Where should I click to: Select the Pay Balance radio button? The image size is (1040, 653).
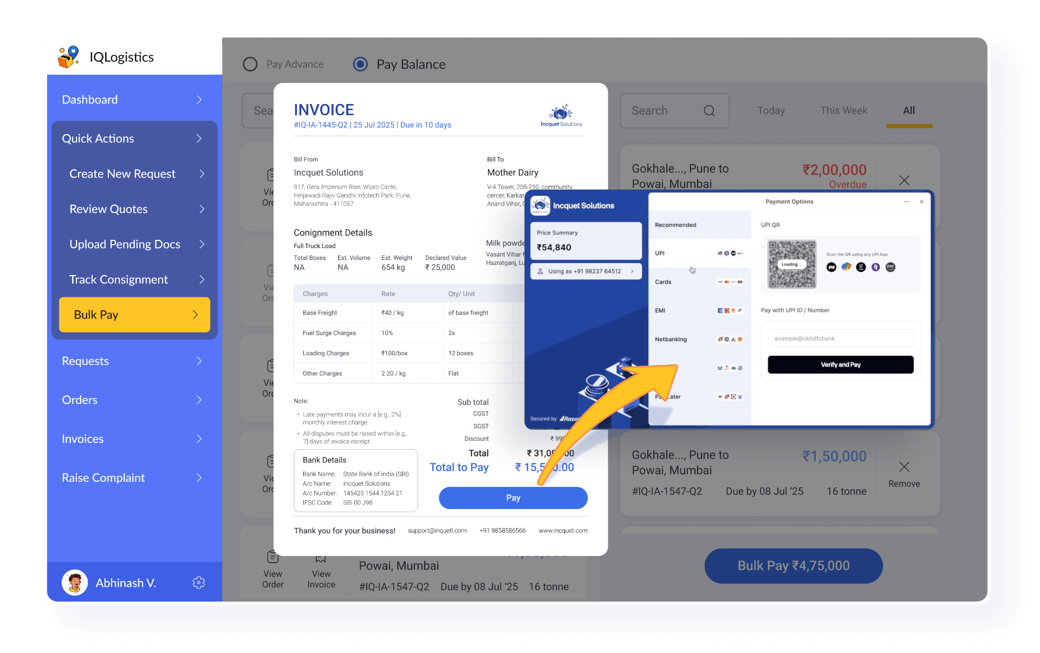pos(360,64)
